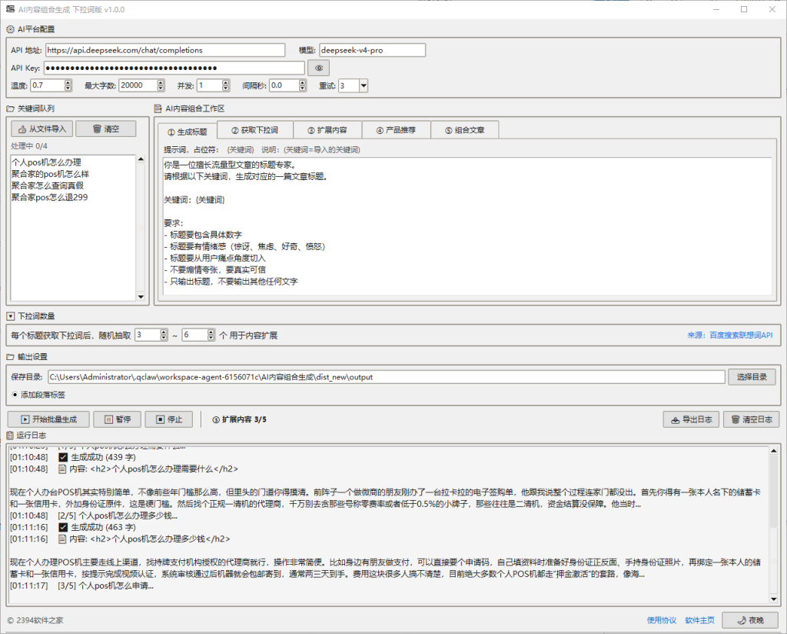Click 关键词队列 folder icon
This screenshot has height=634, width=787.
pos(10,108)
